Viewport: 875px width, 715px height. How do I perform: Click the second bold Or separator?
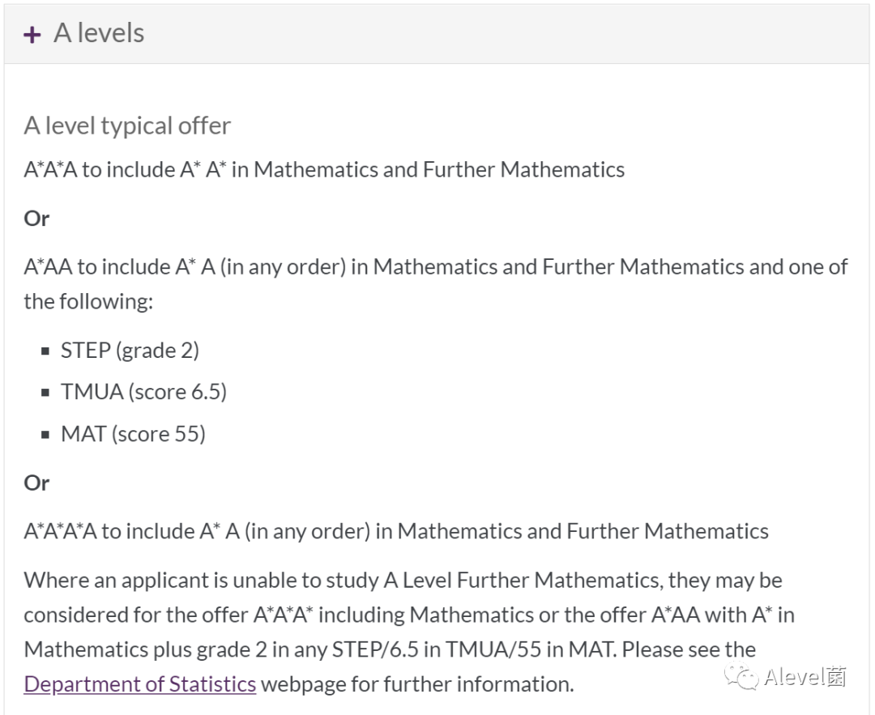tap(36, 483)
